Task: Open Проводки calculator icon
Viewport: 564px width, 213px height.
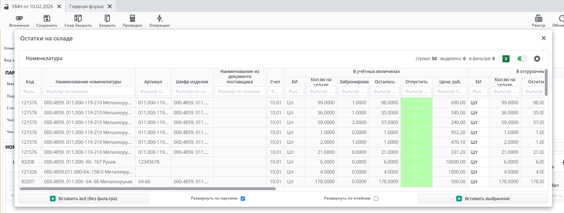Action: 132,18
